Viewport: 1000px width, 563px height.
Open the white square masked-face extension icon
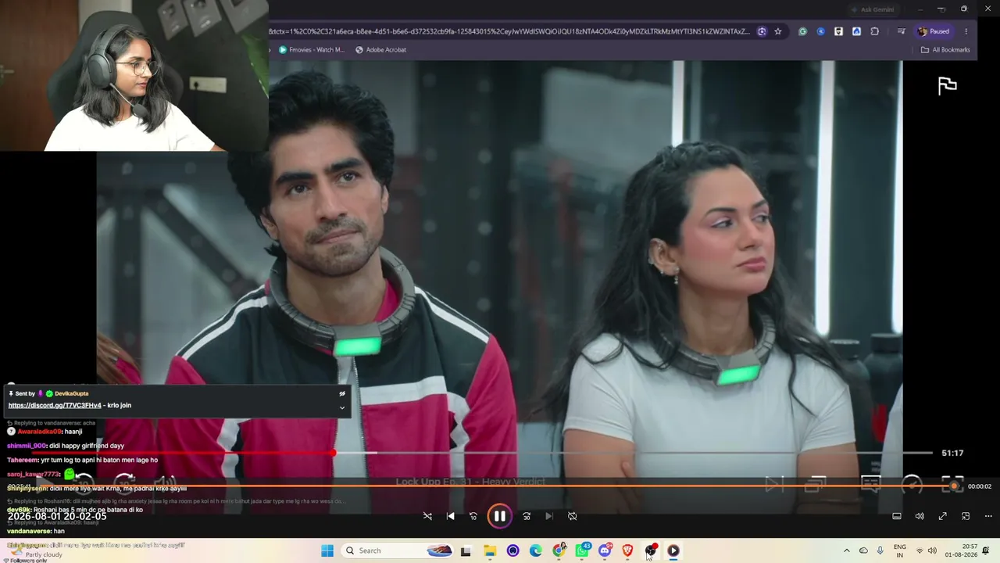[x=838, y=31]
